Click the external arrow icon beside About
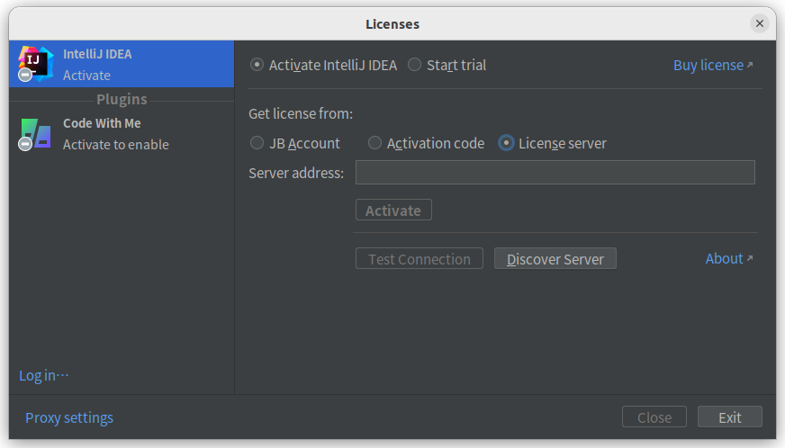 (x=750, y=259)
